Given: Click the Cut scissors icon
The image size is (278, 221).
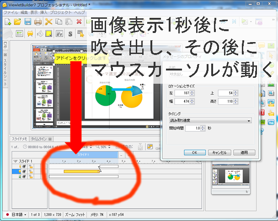Looking at the screenshot, I should click(x=48, y=22).
